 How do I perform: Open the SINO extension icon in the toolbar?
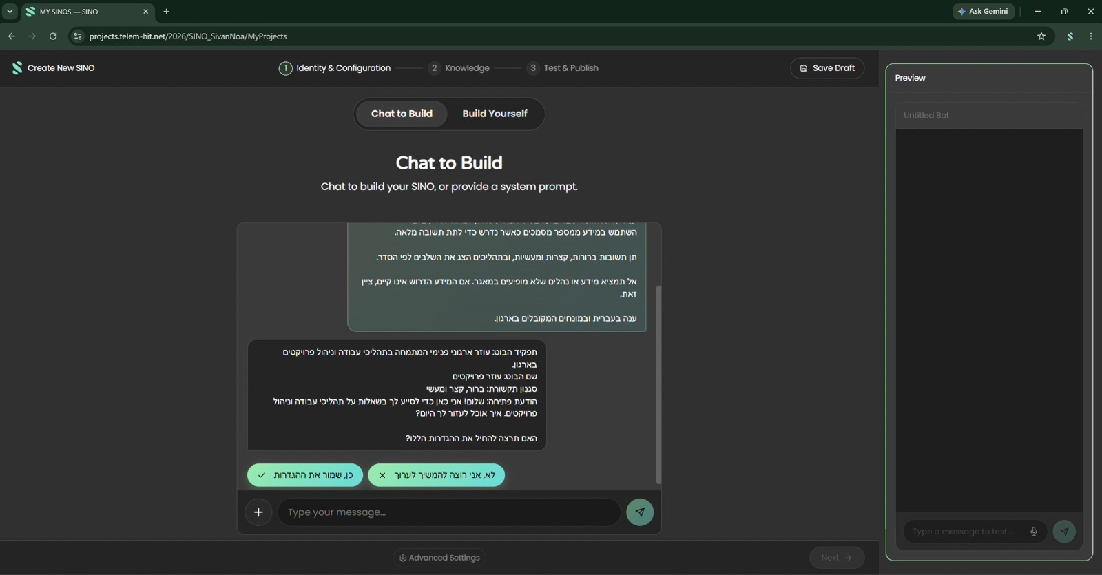click(x=1070, y=36)
